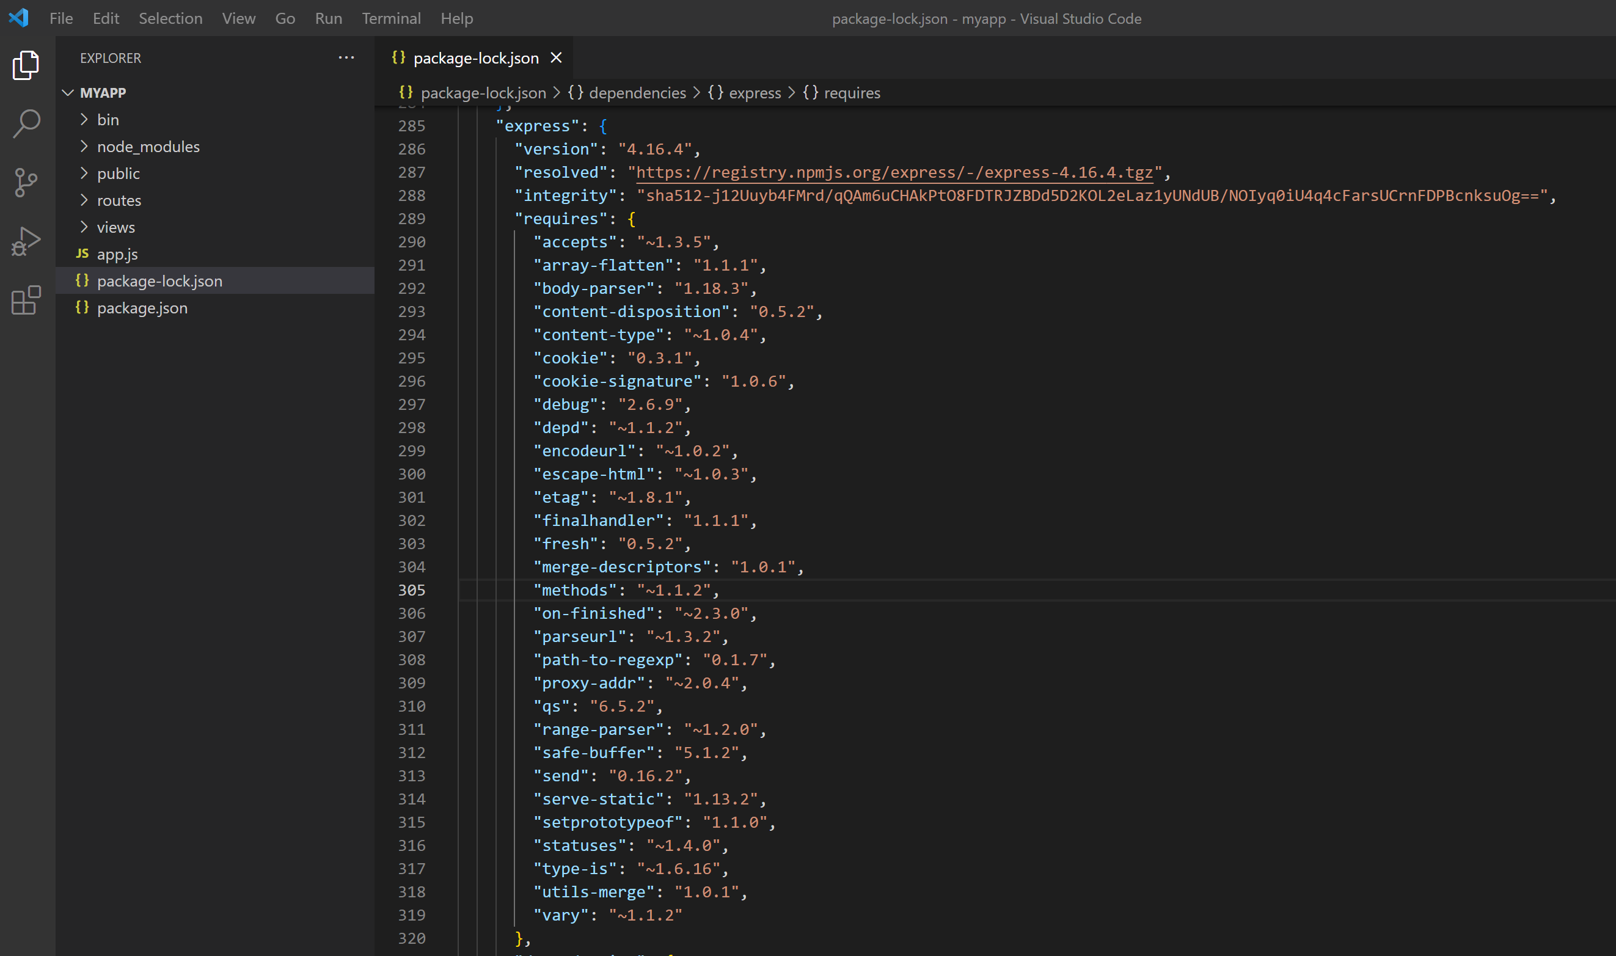Open the Help menu
The image size is (1616, 956).
click(x=457, y=18)
